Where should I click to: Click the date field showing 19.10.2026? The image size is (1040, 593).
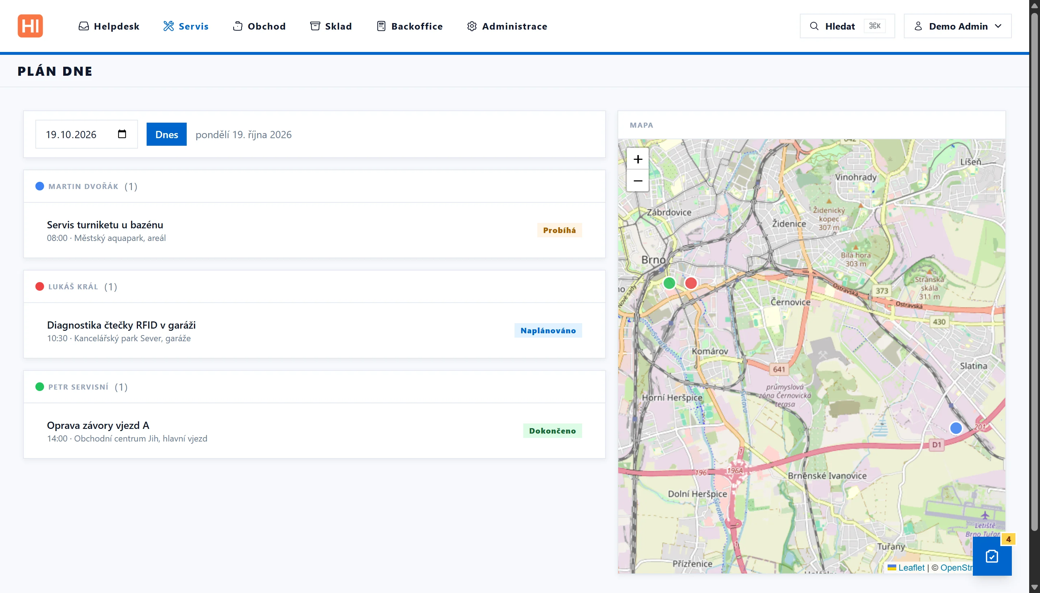[x=86, y=134]
